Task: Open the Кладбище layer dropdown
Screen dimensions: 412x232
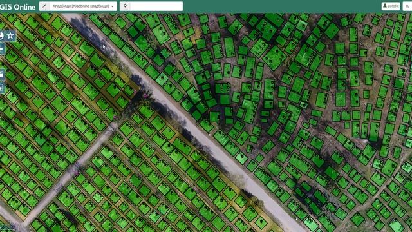Action: coord(83,6)
